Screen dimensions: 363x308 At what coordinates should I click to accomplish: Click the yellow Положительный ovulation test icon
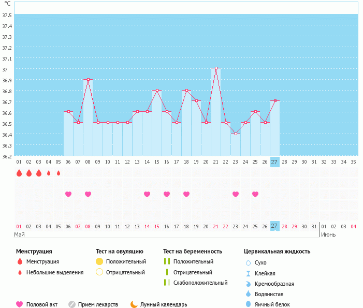(99, 261)
